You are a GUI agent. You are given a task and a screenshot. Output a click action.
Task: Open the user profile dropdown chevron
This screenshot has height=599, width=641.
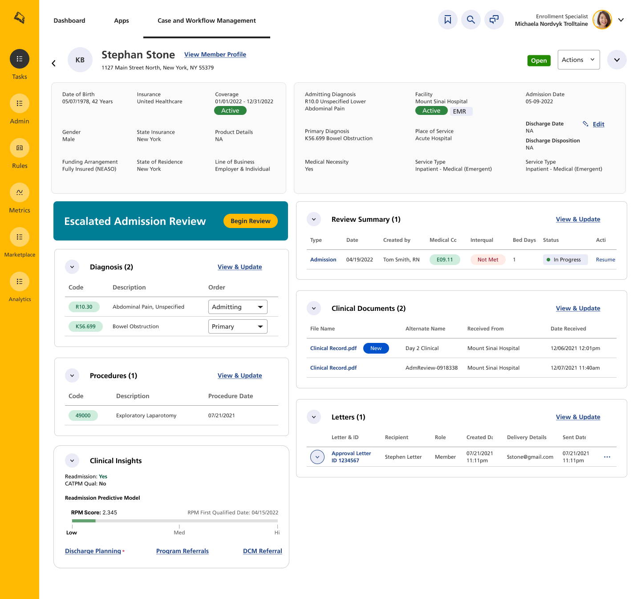point(621,20)
